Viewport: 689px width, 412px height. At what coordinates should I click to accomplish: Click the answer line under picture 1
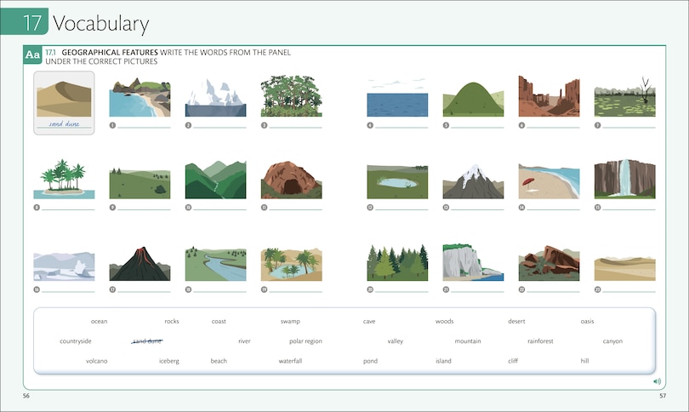pos(144,126)
